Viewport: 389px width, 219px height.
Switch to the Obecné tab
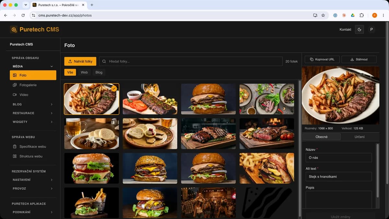pyautogui.click(x=321, y=137)
